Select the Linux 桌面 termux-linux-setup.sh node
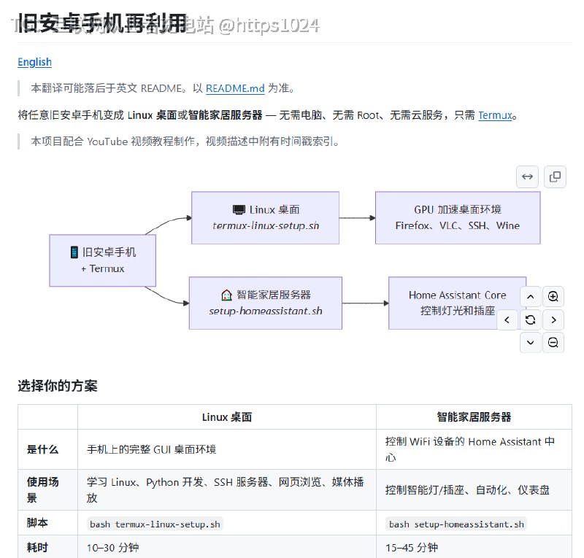 tap(265, 218)
